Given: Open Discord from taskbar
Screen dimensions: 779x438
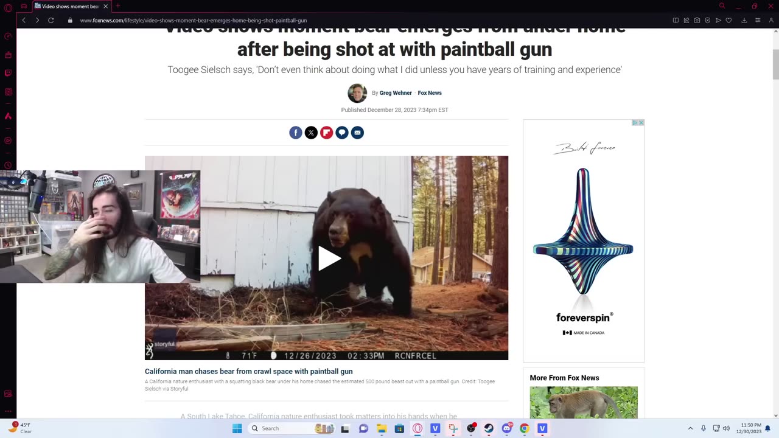Looking at the screenshot, I should (507, 428).
